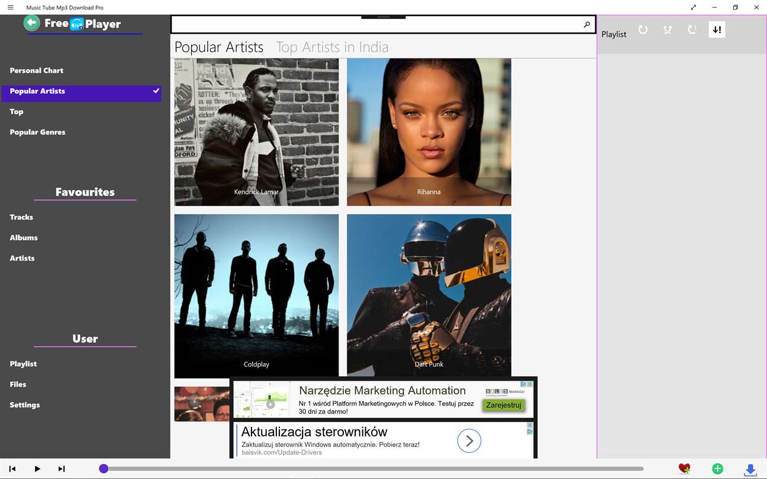The image size is (767, 479).
Task: Click the Narzędzie Marketing Automation ad headline
Action: tap(382, 390)
